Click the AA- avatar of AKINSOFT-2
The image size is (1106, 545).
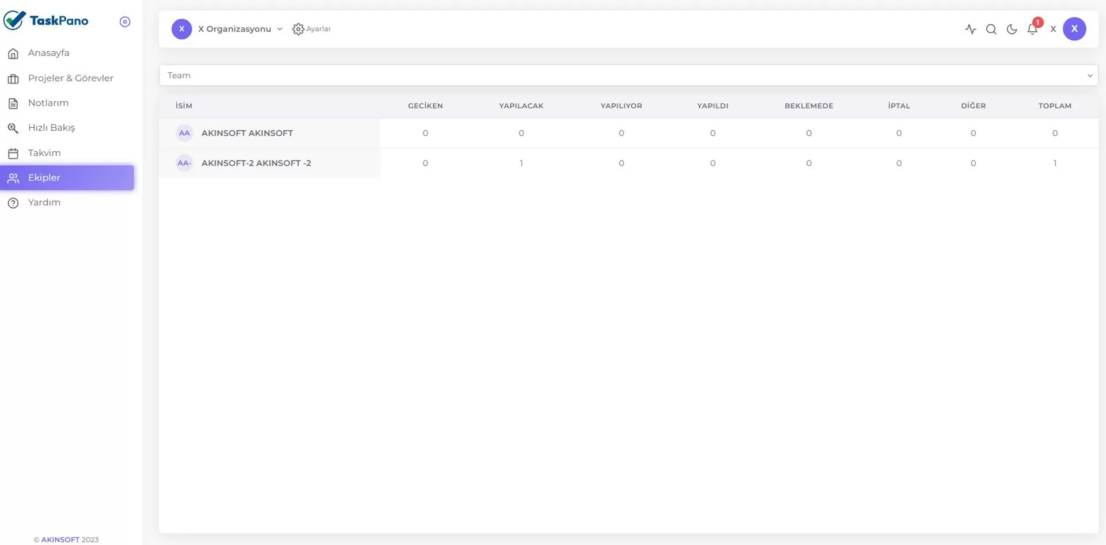coord(184,163)
